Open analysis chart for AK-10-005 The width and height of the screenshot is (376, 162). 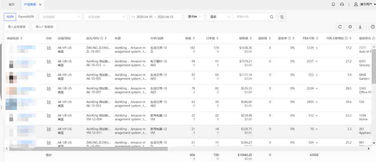[49, 75]
